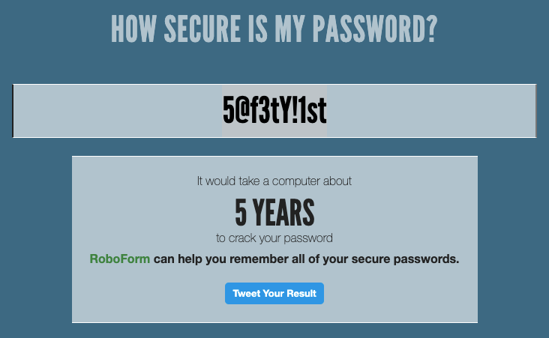Click the large number '5' in the result
Screen dimensions: 549x338
click(x=241, y=213)
